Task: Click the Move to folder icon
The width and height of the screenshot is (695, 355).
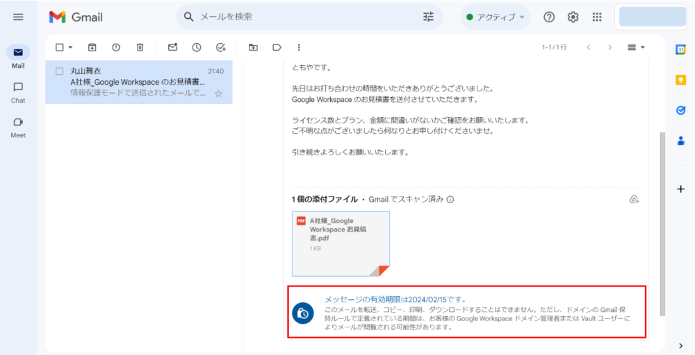Action: click(254, 47)
